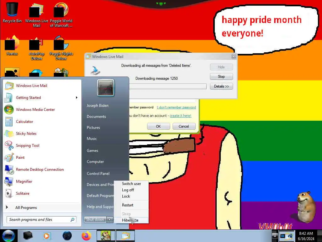
Task: Select Getting Started in Start menu
Action: tap(42, 98)
